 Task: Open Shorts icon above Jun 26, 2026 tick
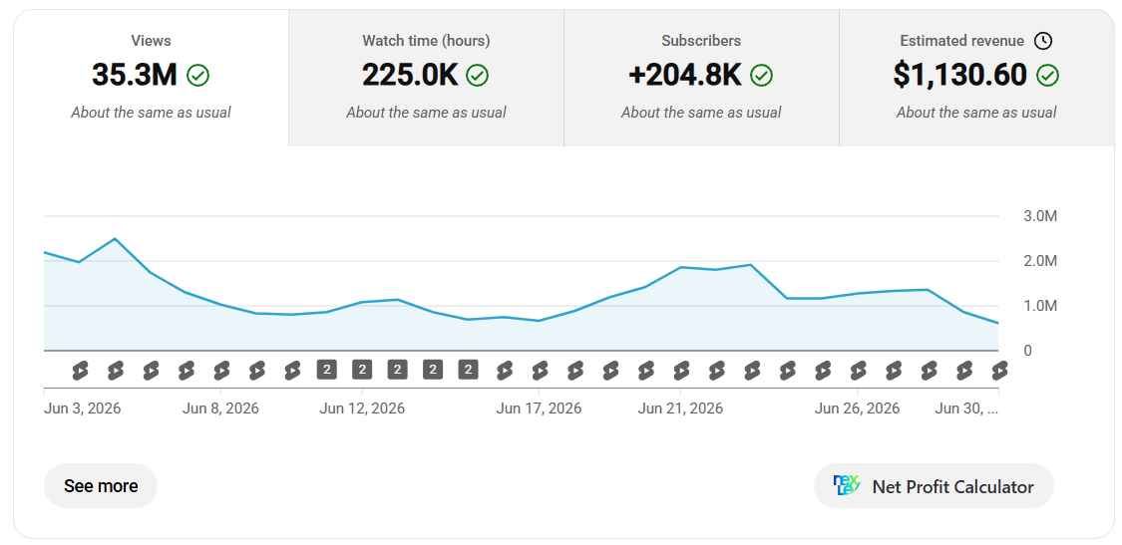click(x=858, y=371)
